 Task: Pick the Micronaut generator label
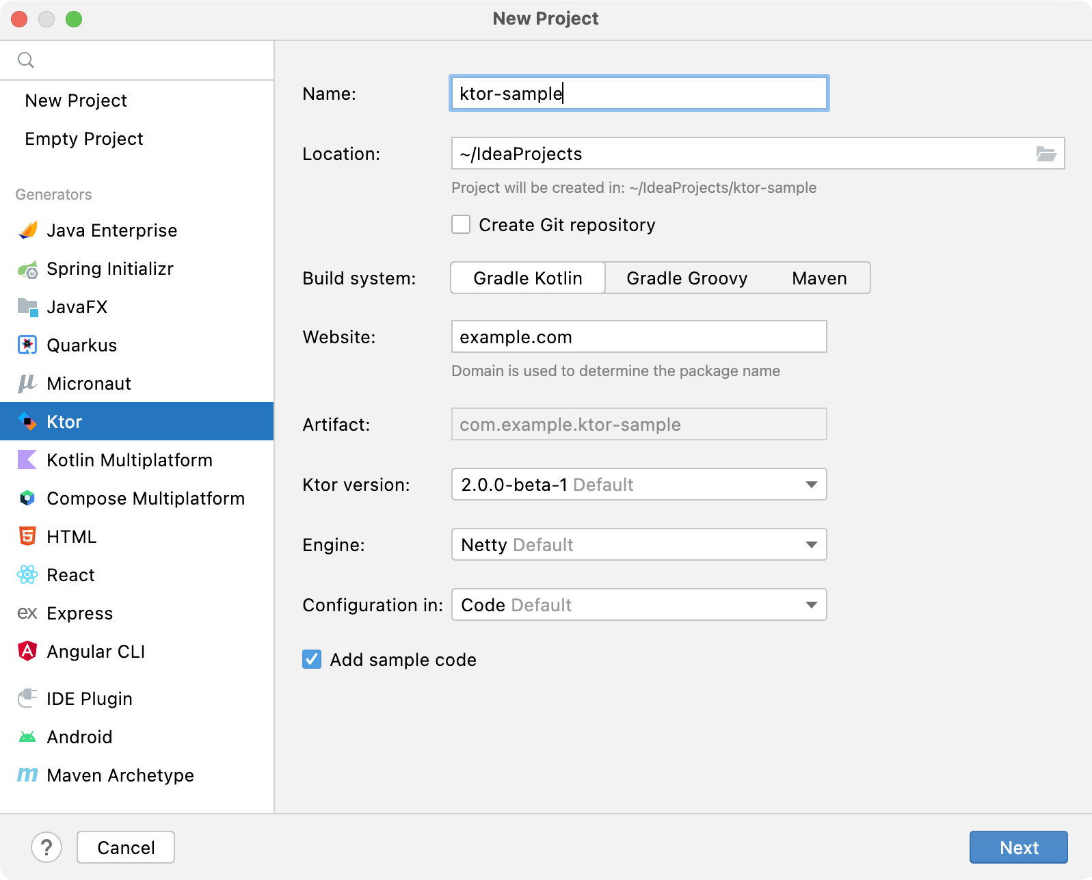[89, 384]
